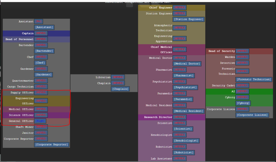Click the [Medical Doctor] title button
This screenshot has width=276, height=162.
[x=187, y=64]
